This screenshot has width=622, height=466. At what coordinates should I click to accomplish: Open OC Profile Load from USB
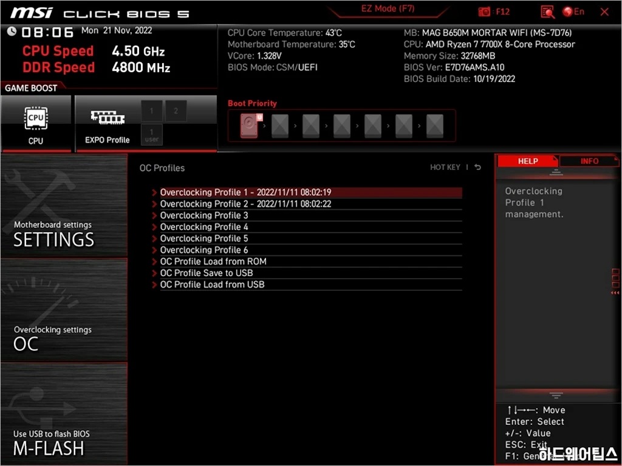pyautogui.click(x=310, y=284)
